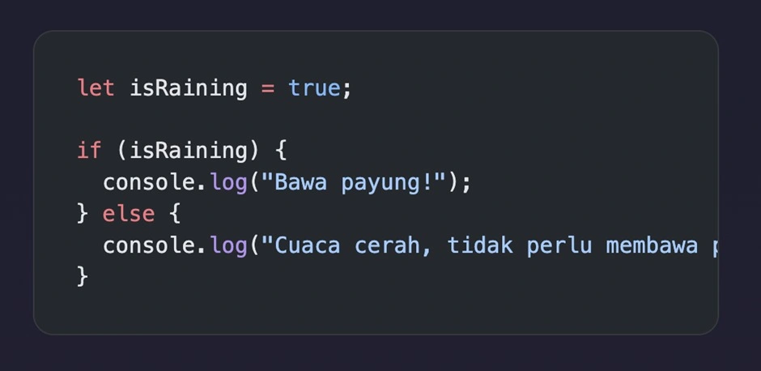Click the "if" keyword
761x371 pixels.
click(x=89, y=151)
